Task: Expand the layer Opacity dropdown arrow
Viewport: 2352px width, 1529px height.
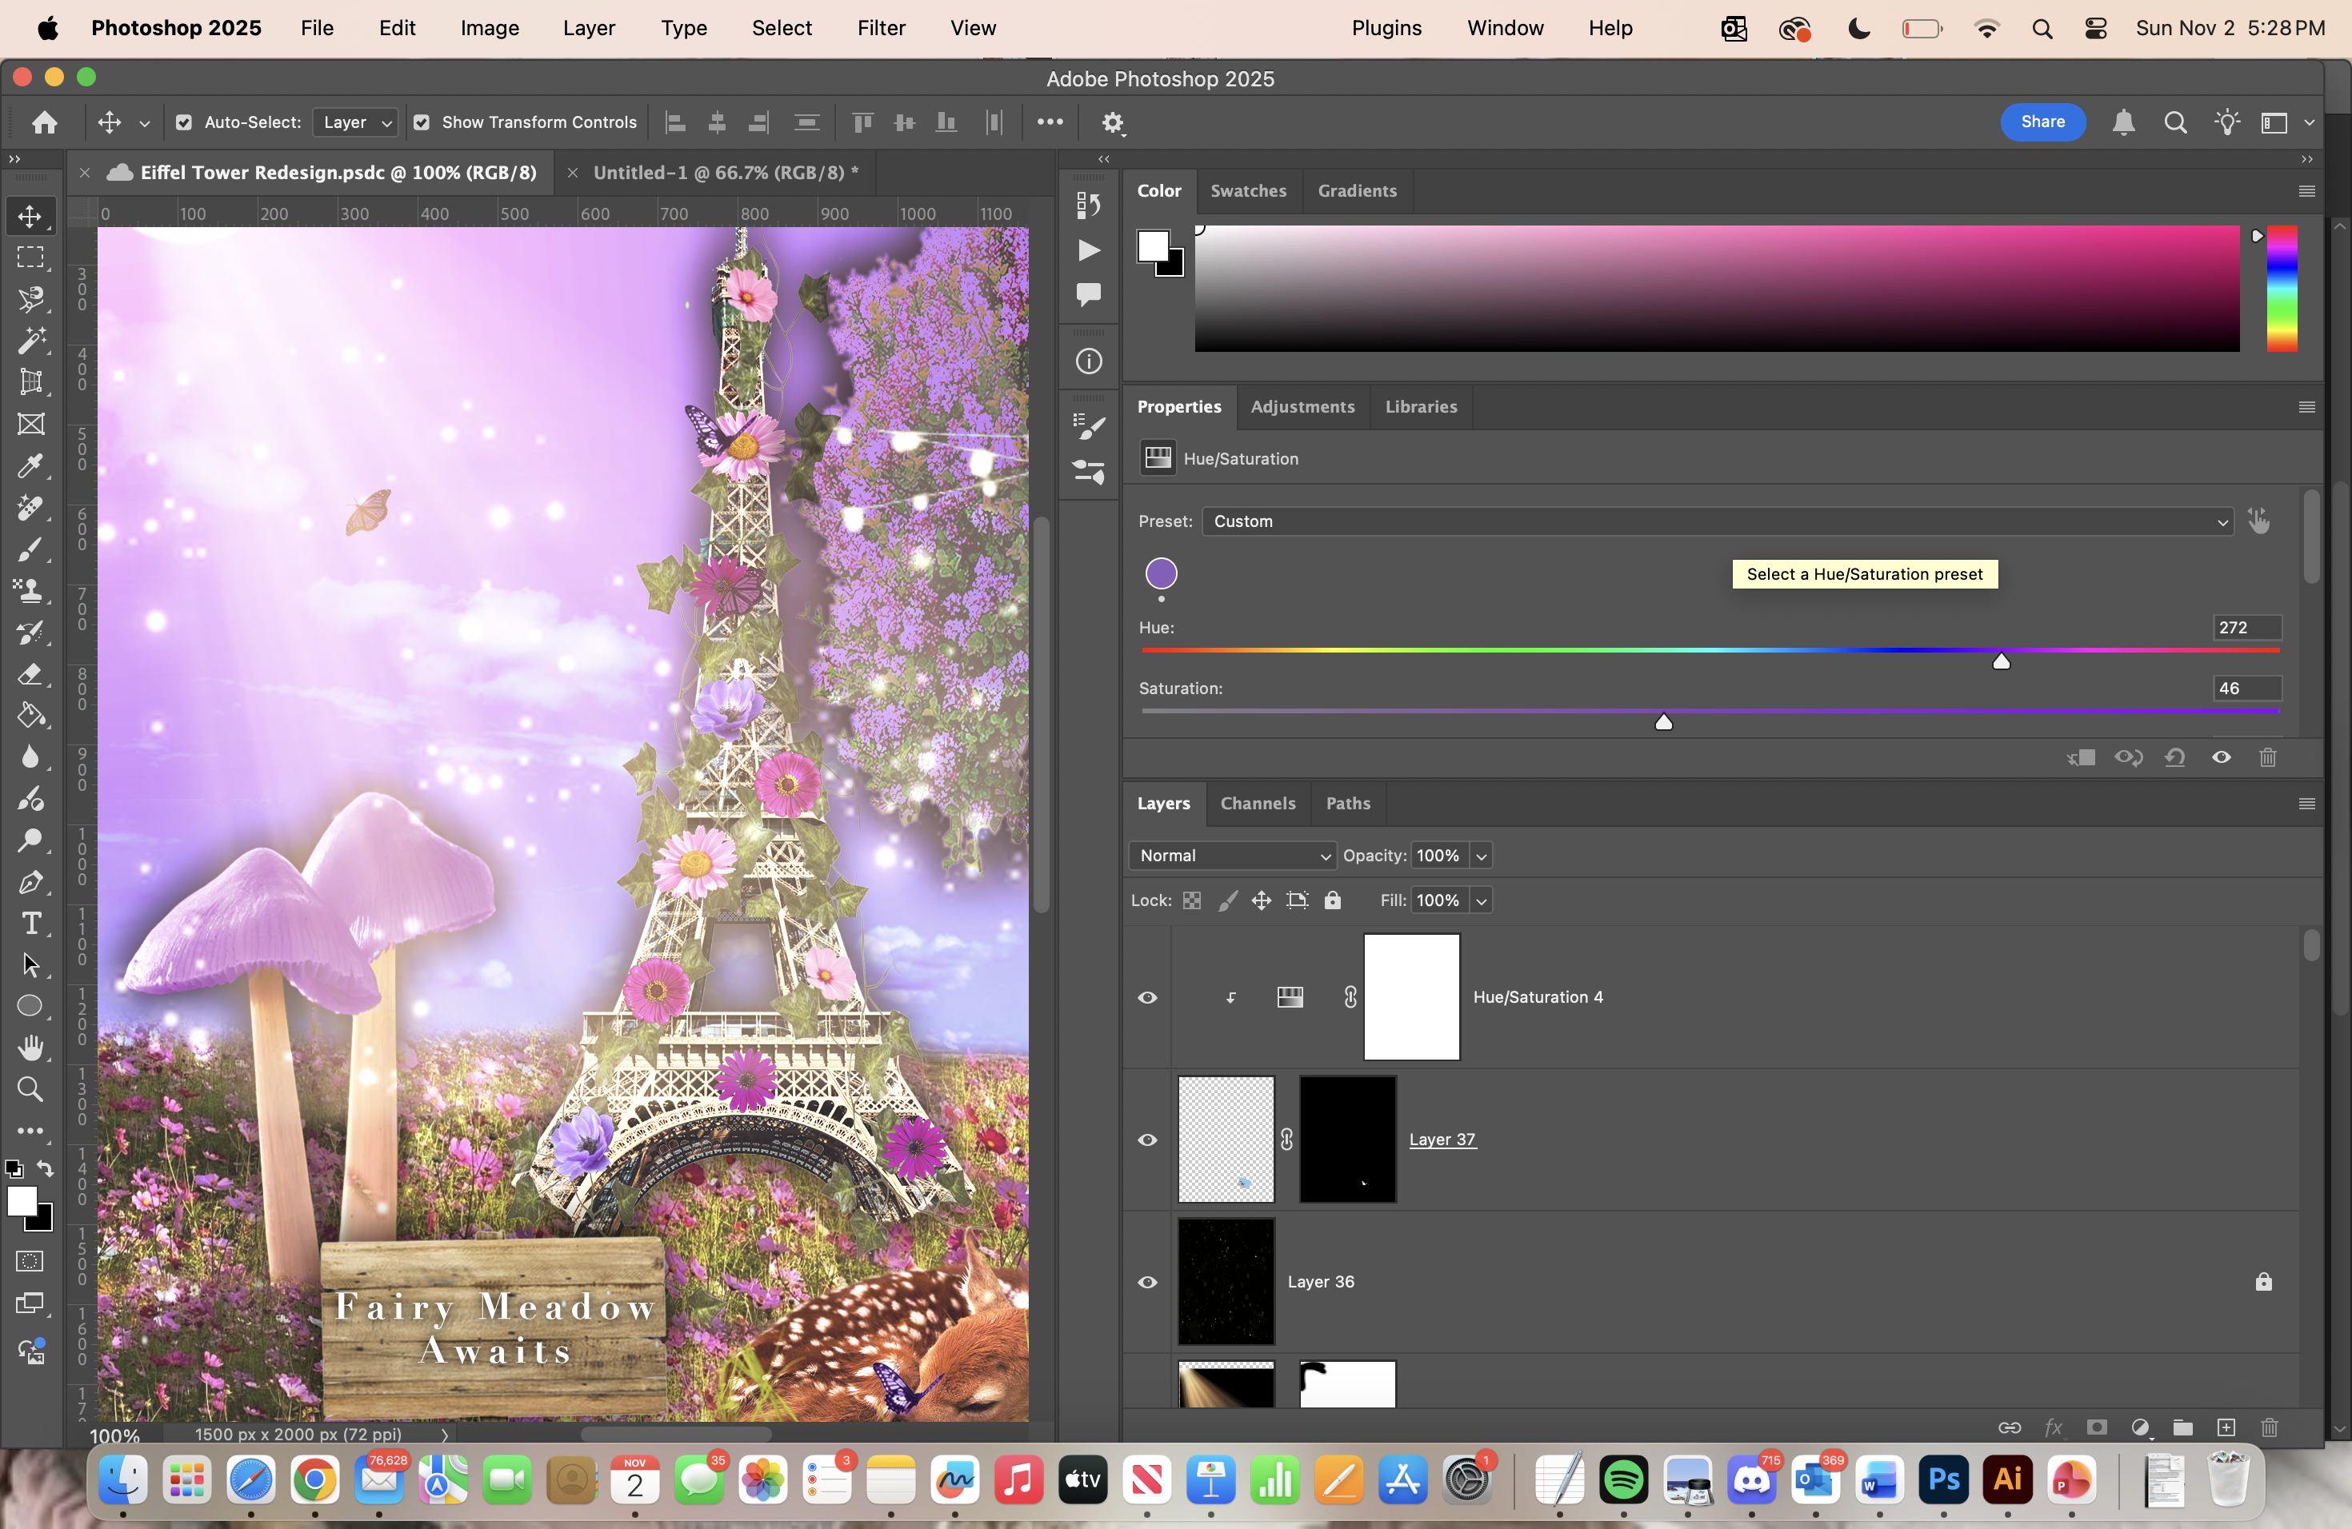Action: point(1480,856)
